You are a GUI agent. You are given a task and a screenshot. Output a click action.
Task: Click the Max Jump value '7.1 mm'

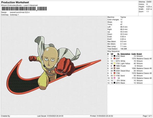[x=123, y=46]
